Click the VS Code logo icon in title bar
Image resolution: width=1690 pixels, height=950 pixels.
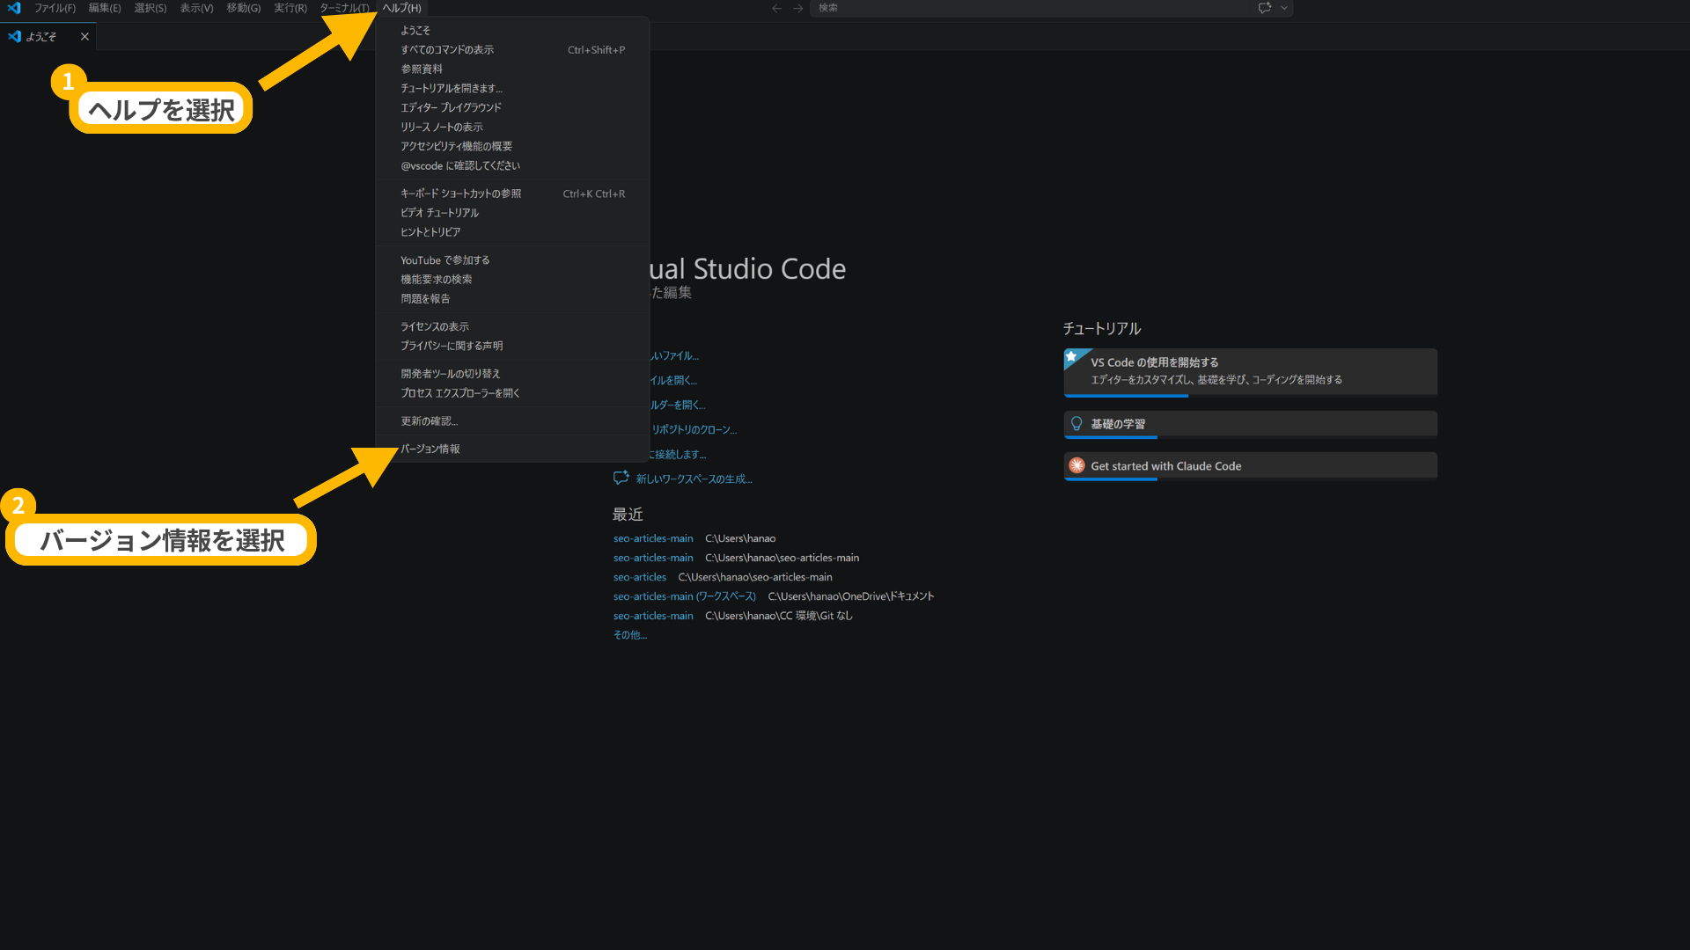pos(14,8)
